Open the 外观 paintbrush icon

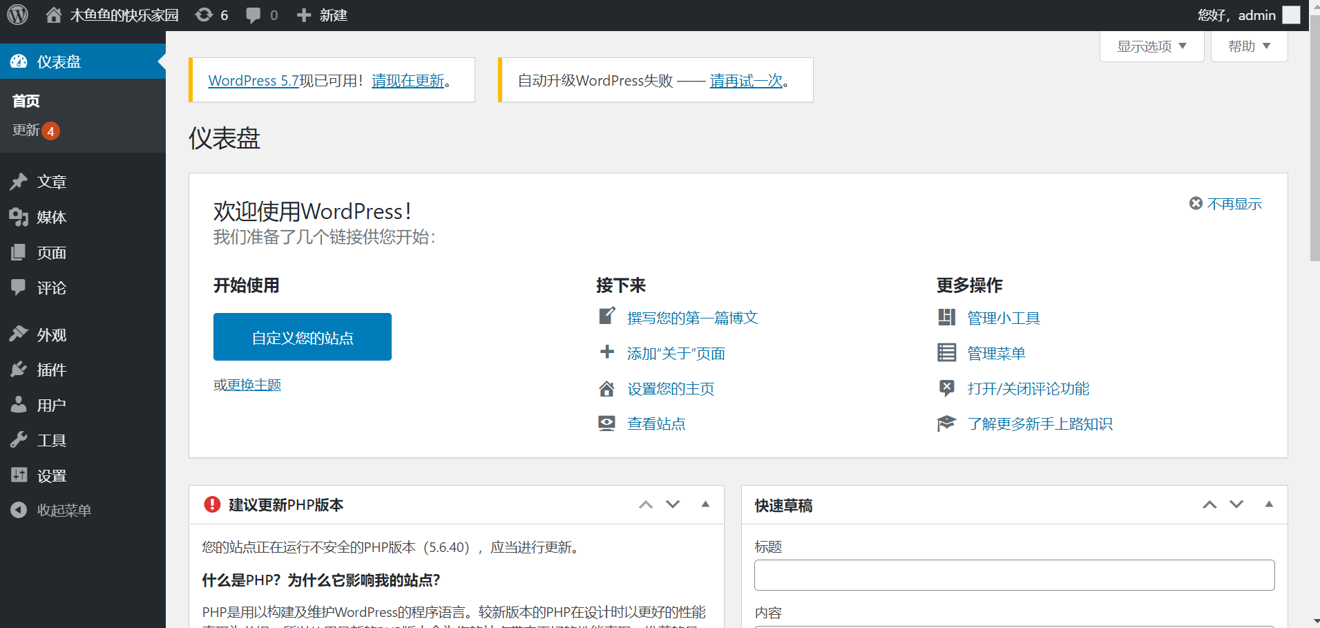19,334
